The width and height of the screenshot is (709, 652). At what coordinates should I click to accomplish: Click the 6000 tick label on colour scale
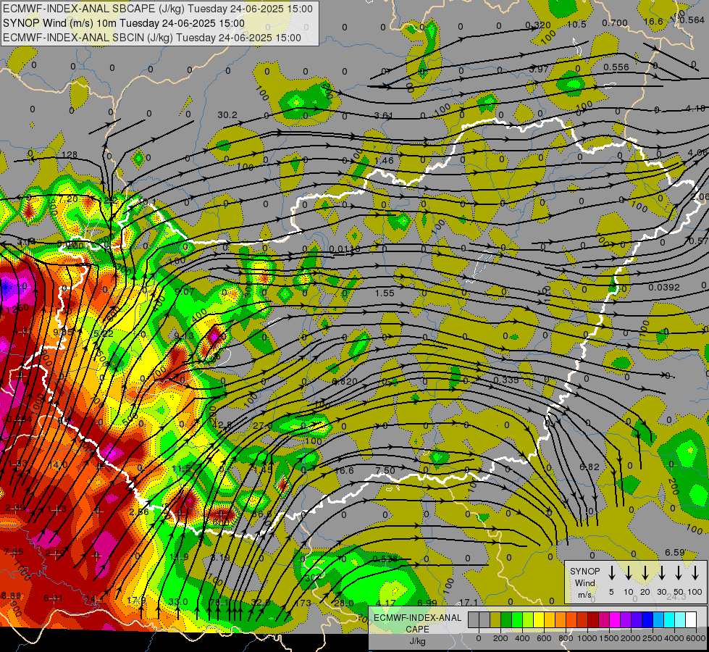[x=696, y=638]
